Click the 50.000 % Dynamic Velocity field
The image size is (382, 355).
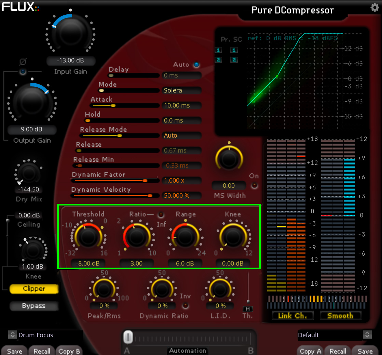pyautogui.click(x=182, y=195)
